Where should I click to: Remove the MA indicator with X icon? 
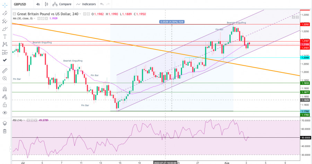tap(46, 18)
